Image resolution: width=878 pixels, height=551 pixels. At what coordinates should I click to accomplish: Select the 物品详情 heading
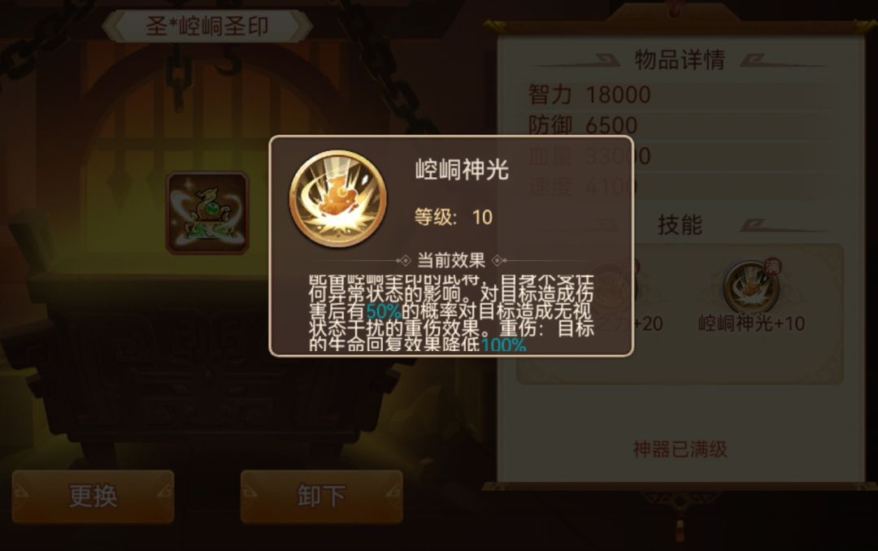click(680, 59)
